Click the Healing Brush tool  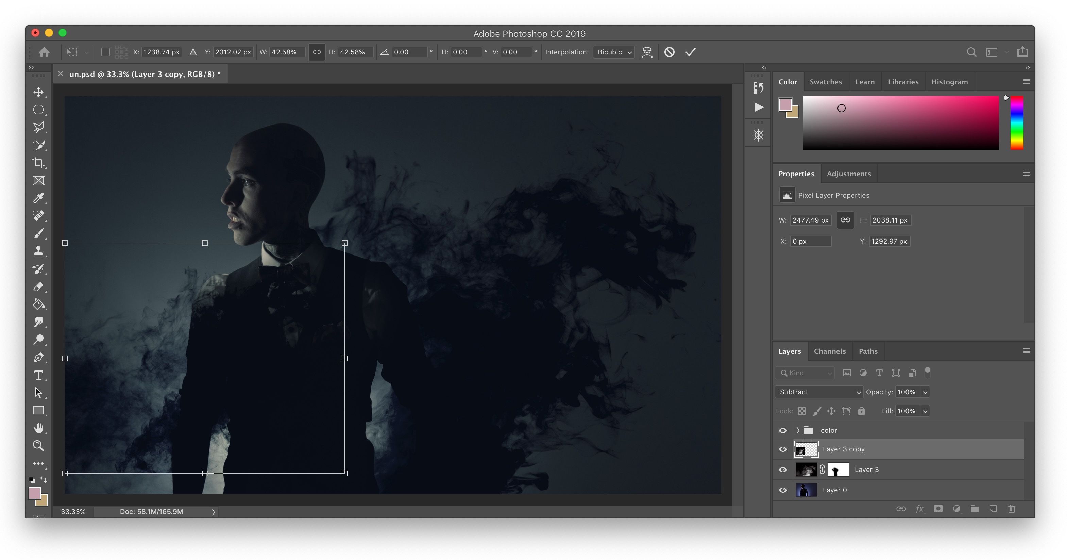click(x=39, y=215)
